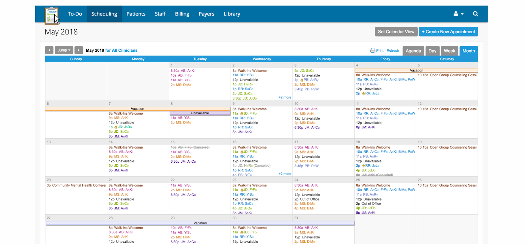This screenshot has height=244, width=527.
Task: Open the Library menu
Action: pyautogui.click(x=232, y=14)
